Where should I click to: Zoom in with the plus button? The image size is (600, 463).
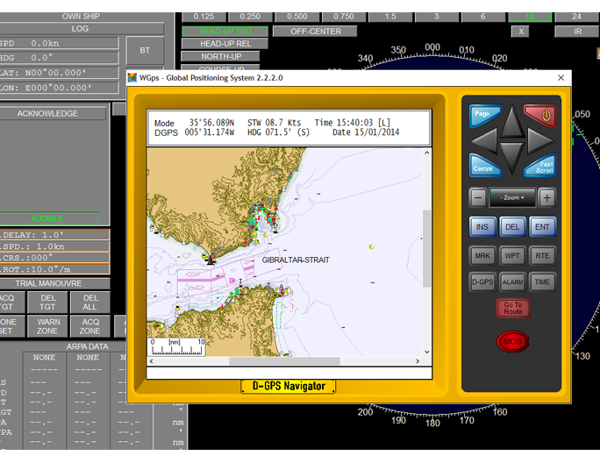tap(546, 197)
